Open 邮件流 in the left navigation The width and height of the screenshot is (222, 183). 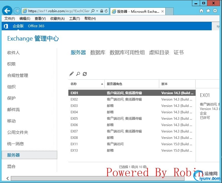[x=13, y=109]
